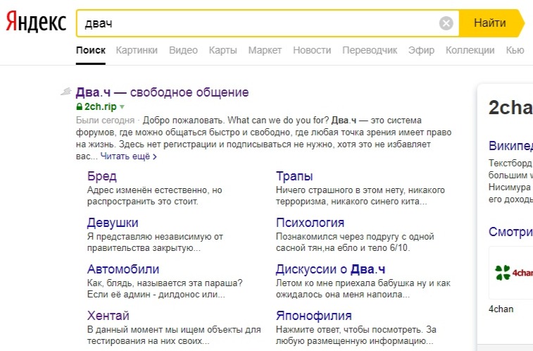Switch to the Новости tab
The width and height of the screenshot is (533, 351).
312,50
